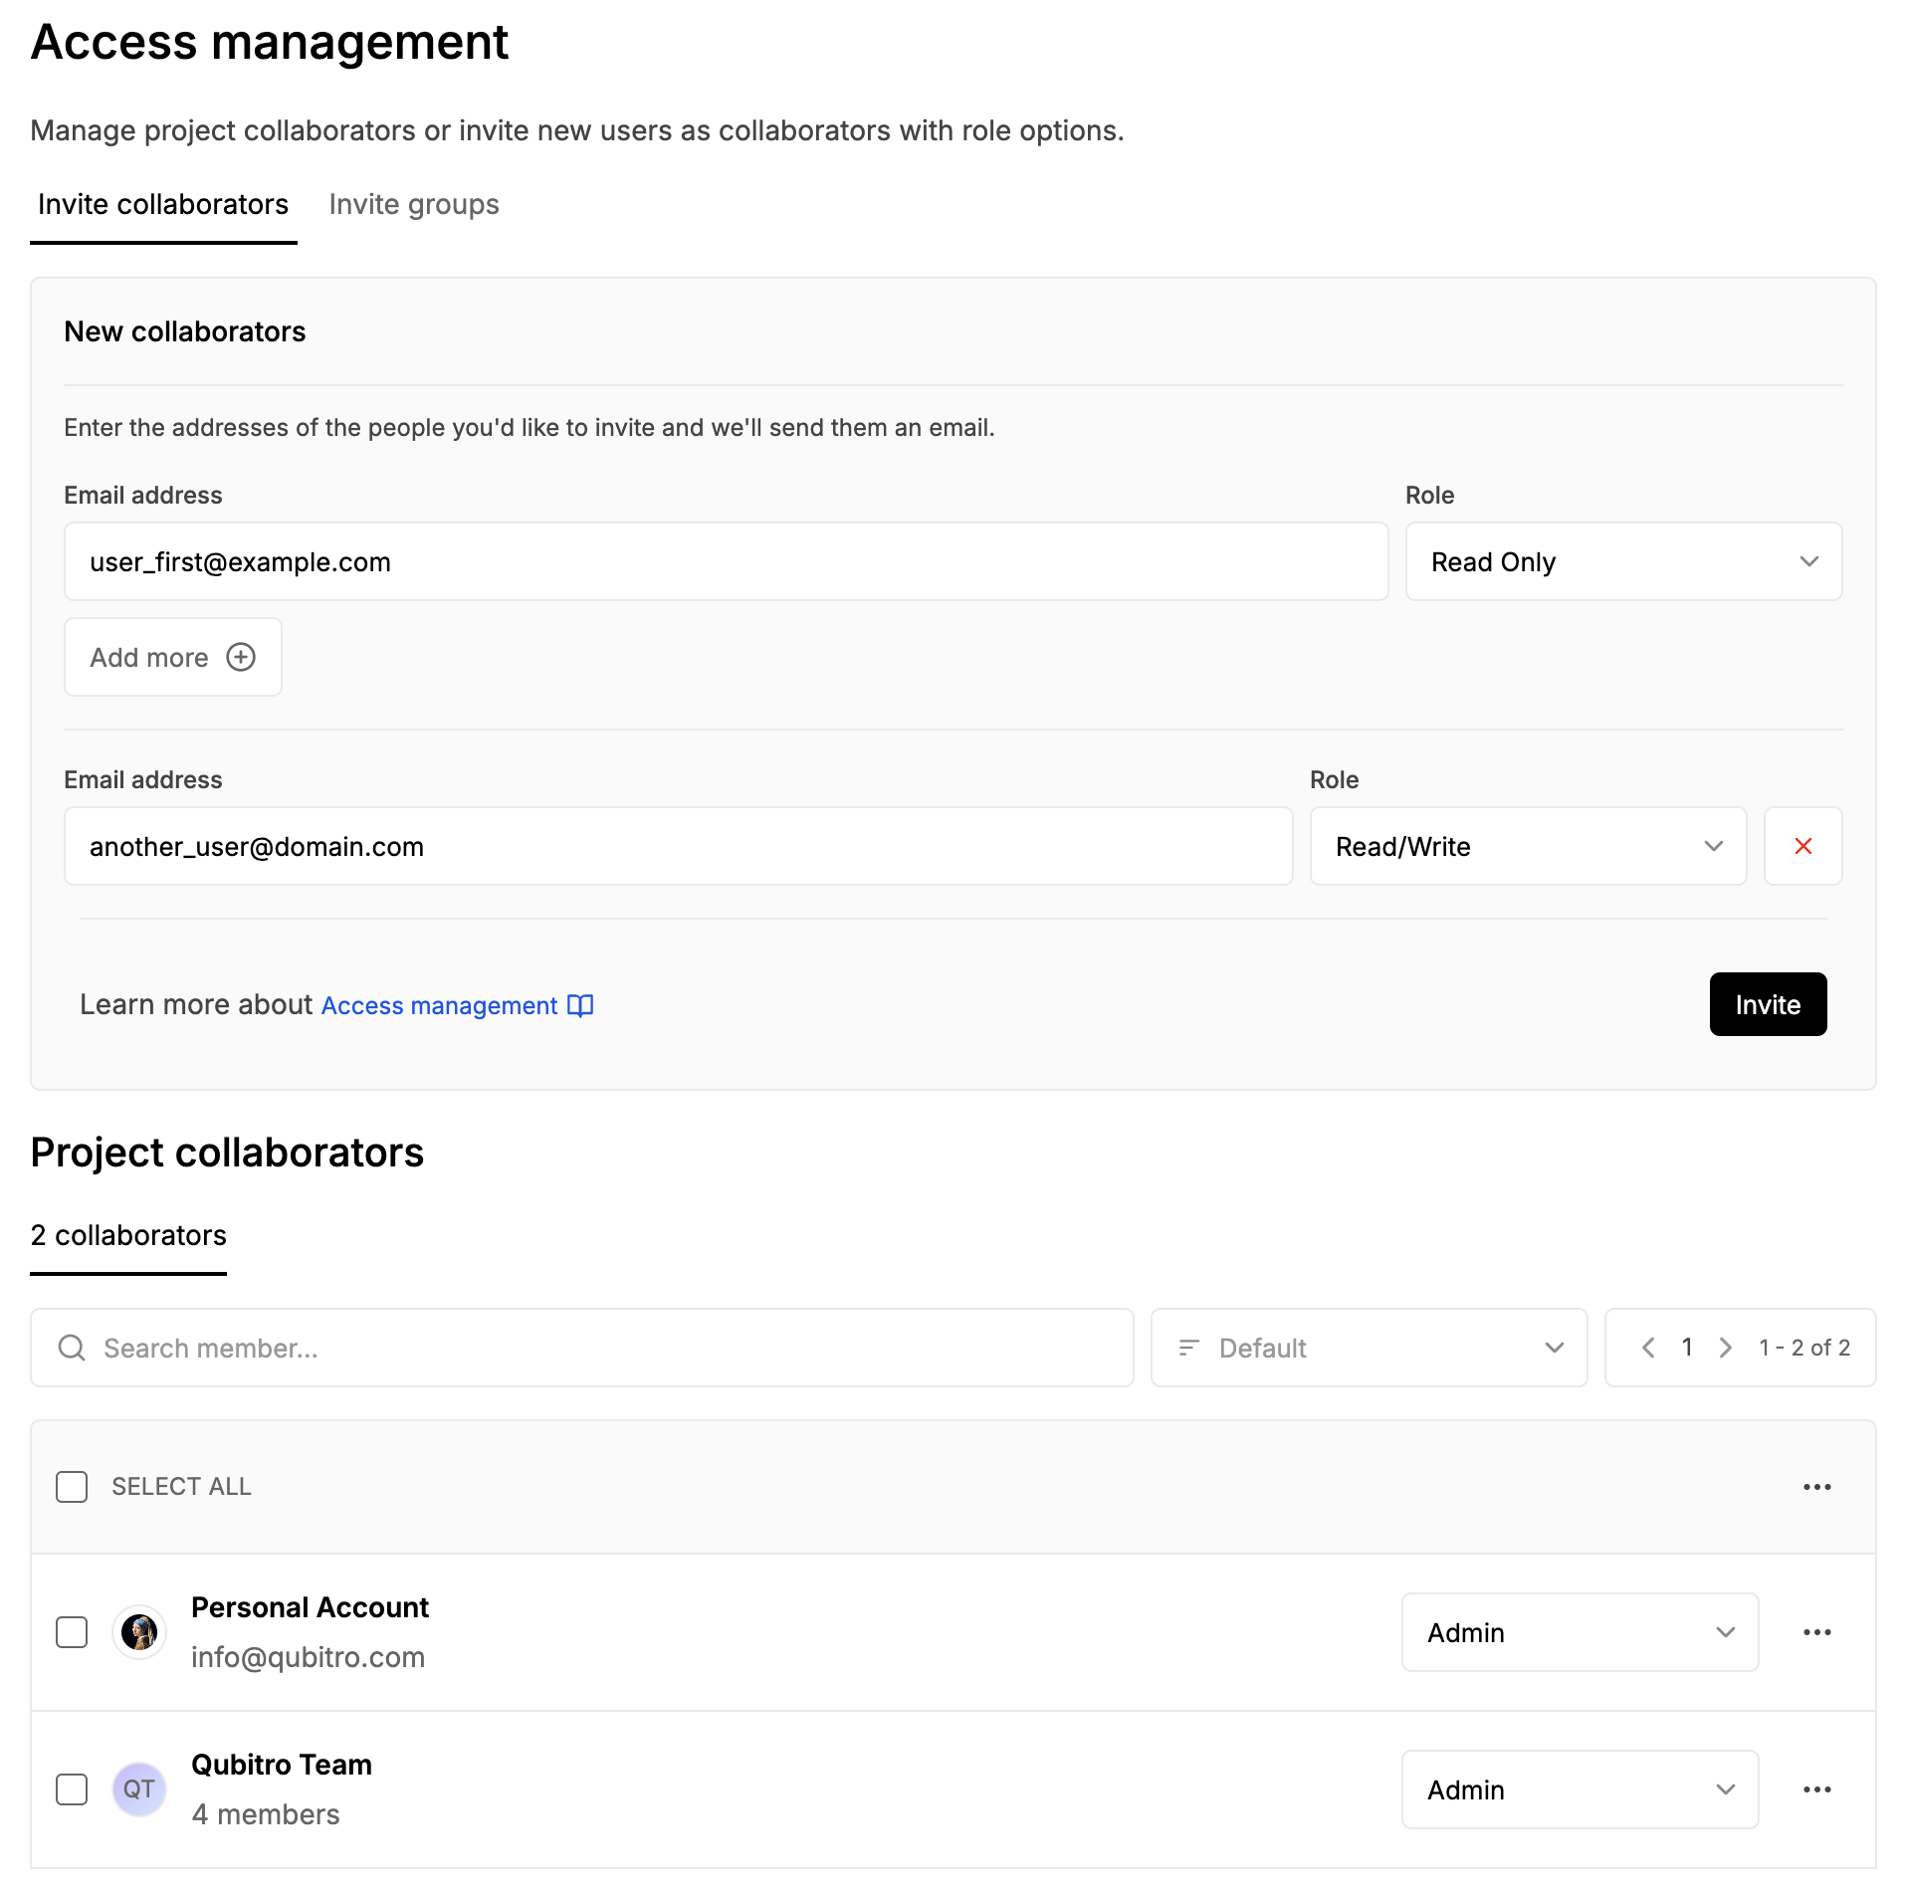Open more options for Personal Account row
The height and width of the screenshot is (1889, 1907).
[x=1816, y=1632]
